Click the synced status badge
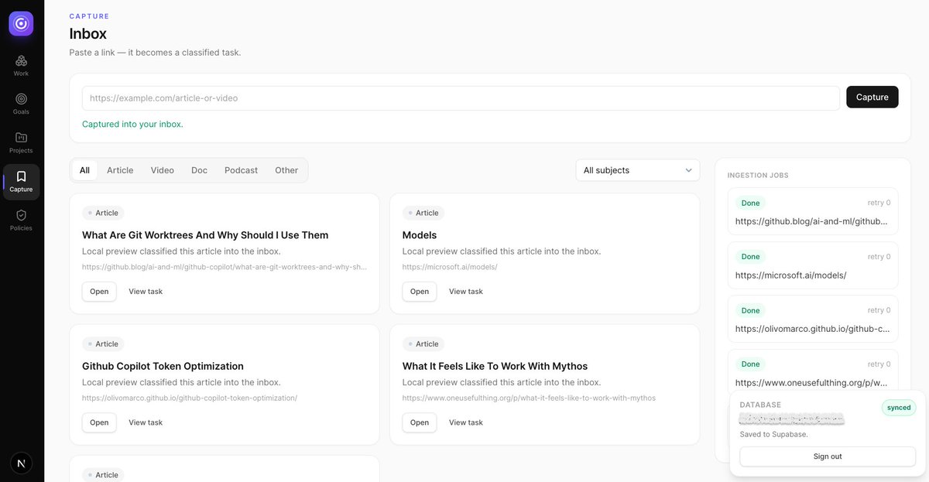Image resolution: width=929 pixels, height=482 pixels. 899,408
